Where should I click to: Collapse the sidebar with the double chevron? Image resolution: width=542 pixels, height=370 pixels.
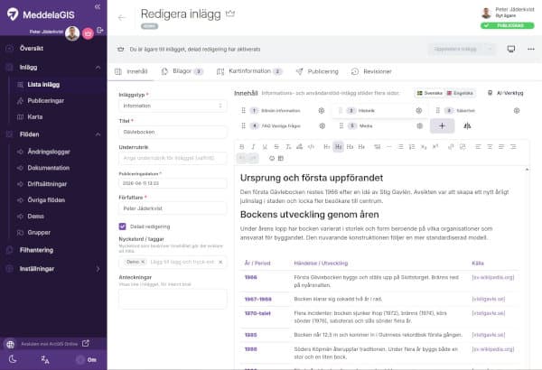(98, 6)
